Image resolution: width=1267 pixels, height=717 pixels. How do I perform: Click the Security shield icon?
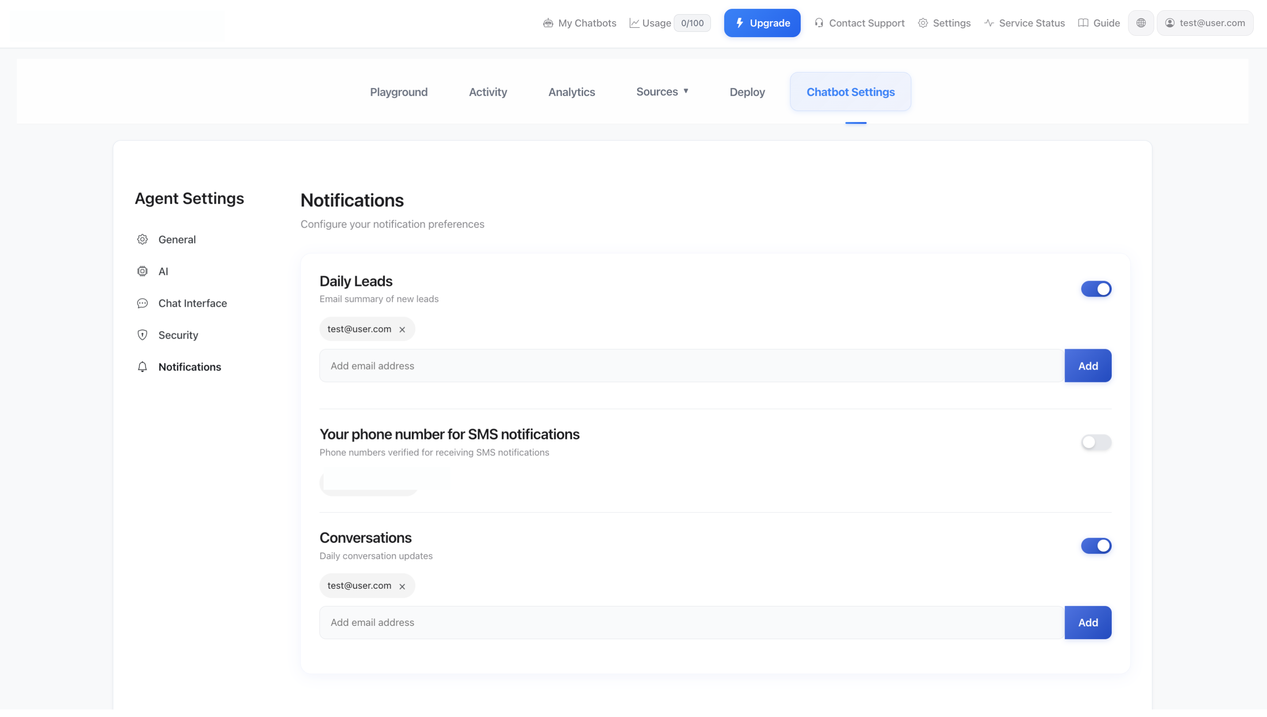pyautogui.click(x=142, y=335)
